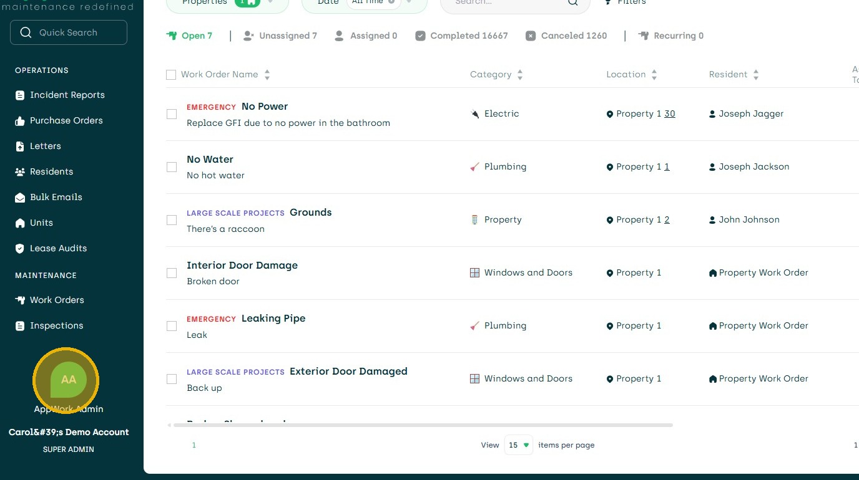859x480 pixels.
Task: Open Incident Reports in the sidebar
Action: click(60, 95)
